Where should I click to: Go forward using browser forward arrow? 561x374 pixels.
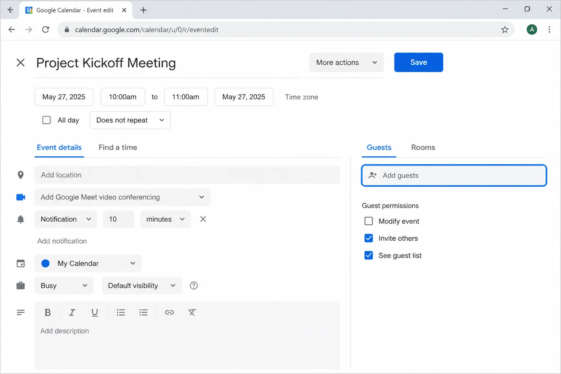point(28,30)
